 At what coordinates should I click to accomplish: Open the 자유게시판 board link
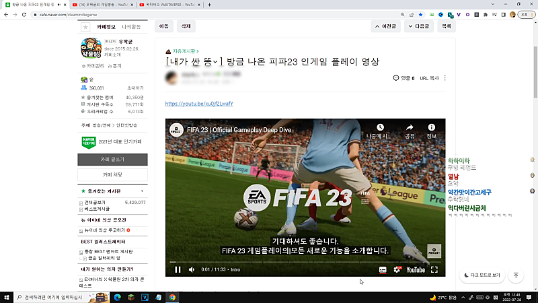point(186,51)
